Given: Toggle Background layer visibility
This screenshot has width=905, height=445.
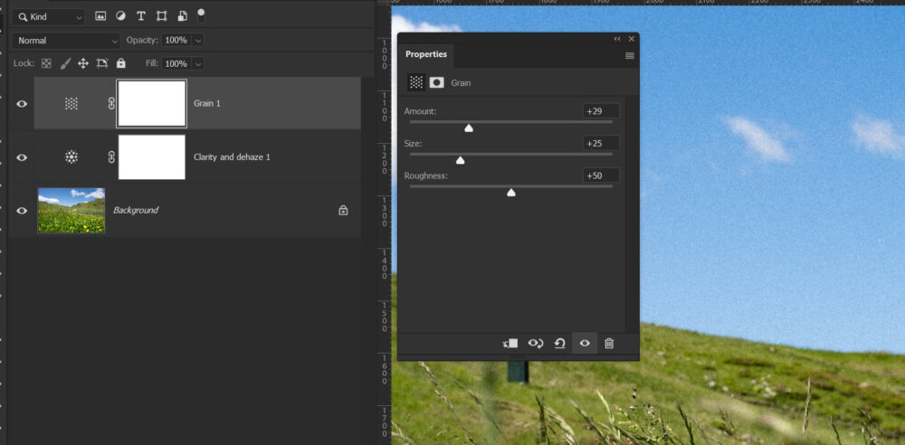Looking at the screenshot, I should pyautogui.click(x=22, y=211).
